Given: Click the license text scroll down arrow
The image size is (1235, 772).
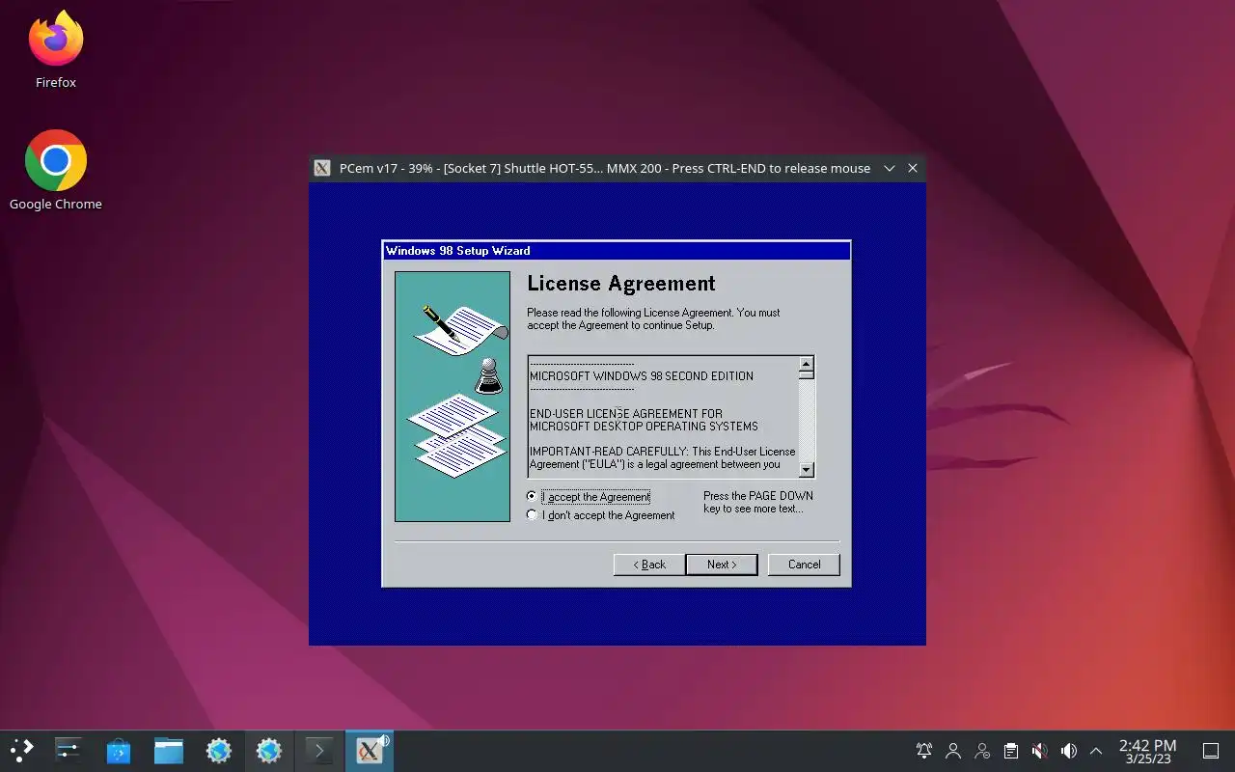Looking at the screenshot, I should (x=807, y=469).
